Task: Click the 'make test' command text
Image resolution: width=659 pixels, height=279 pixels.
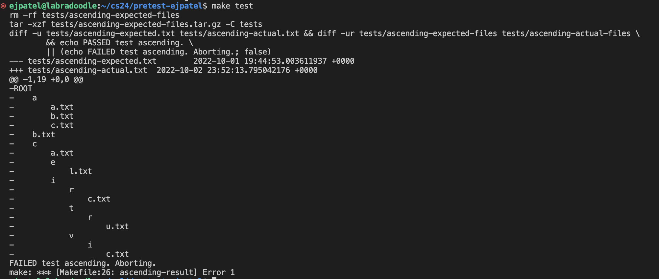Action: pos(232,6)
